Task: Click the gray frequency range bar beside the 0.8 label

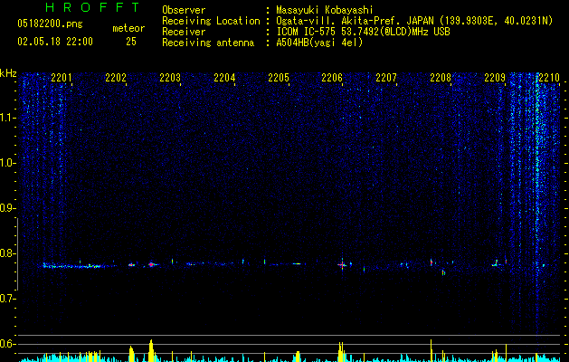Action: tap(17, 254)
